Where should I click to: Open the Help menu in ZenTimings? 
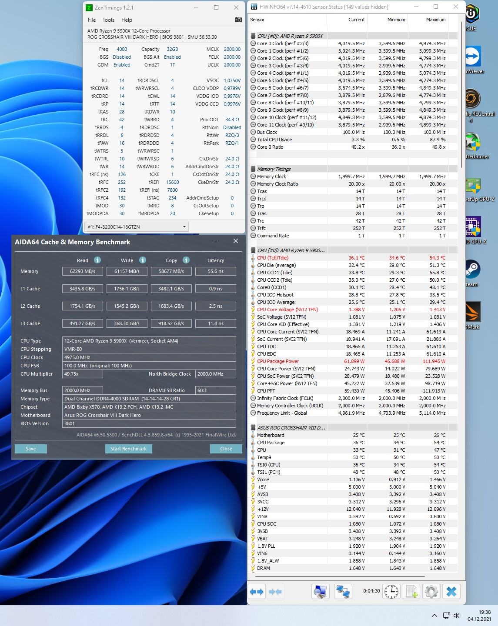pyautogui.click(x=127, y=20)
